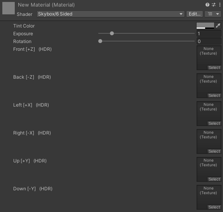
Task: Select texture for Up [+Y]
Action: [214, 179]
